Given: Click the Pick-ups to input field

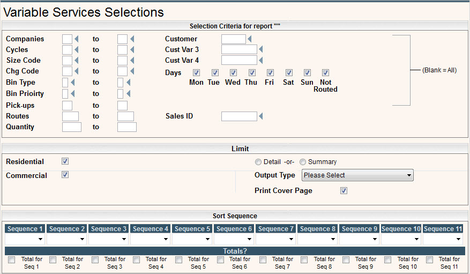Looking at the screenshot, I should tap(122, 106).
